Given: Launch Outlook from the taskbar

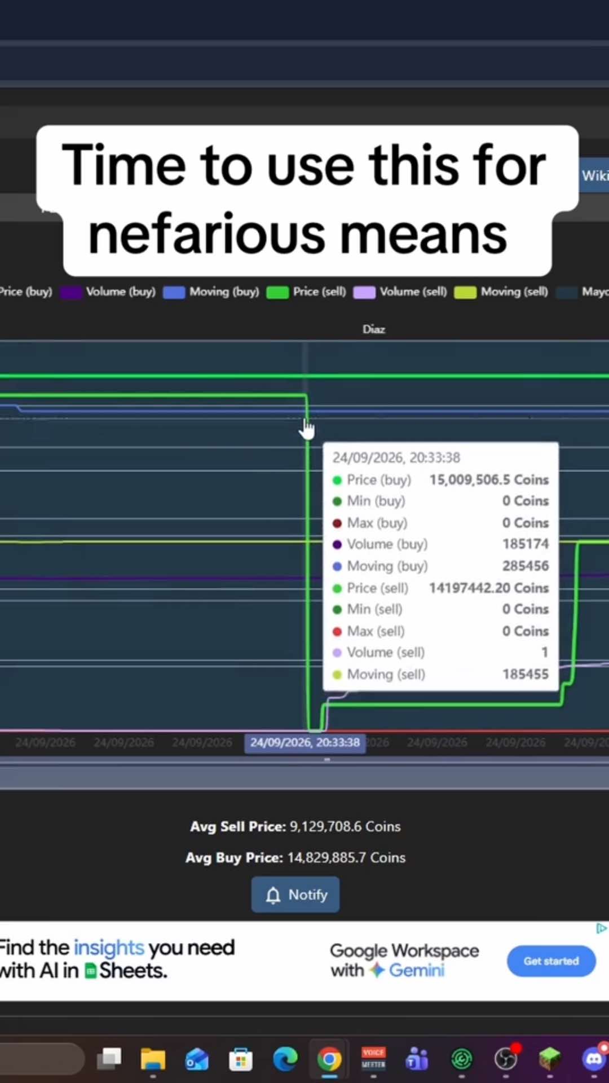Looking at the screenshot, I should pyautogui.click(x=197, y=1059).
